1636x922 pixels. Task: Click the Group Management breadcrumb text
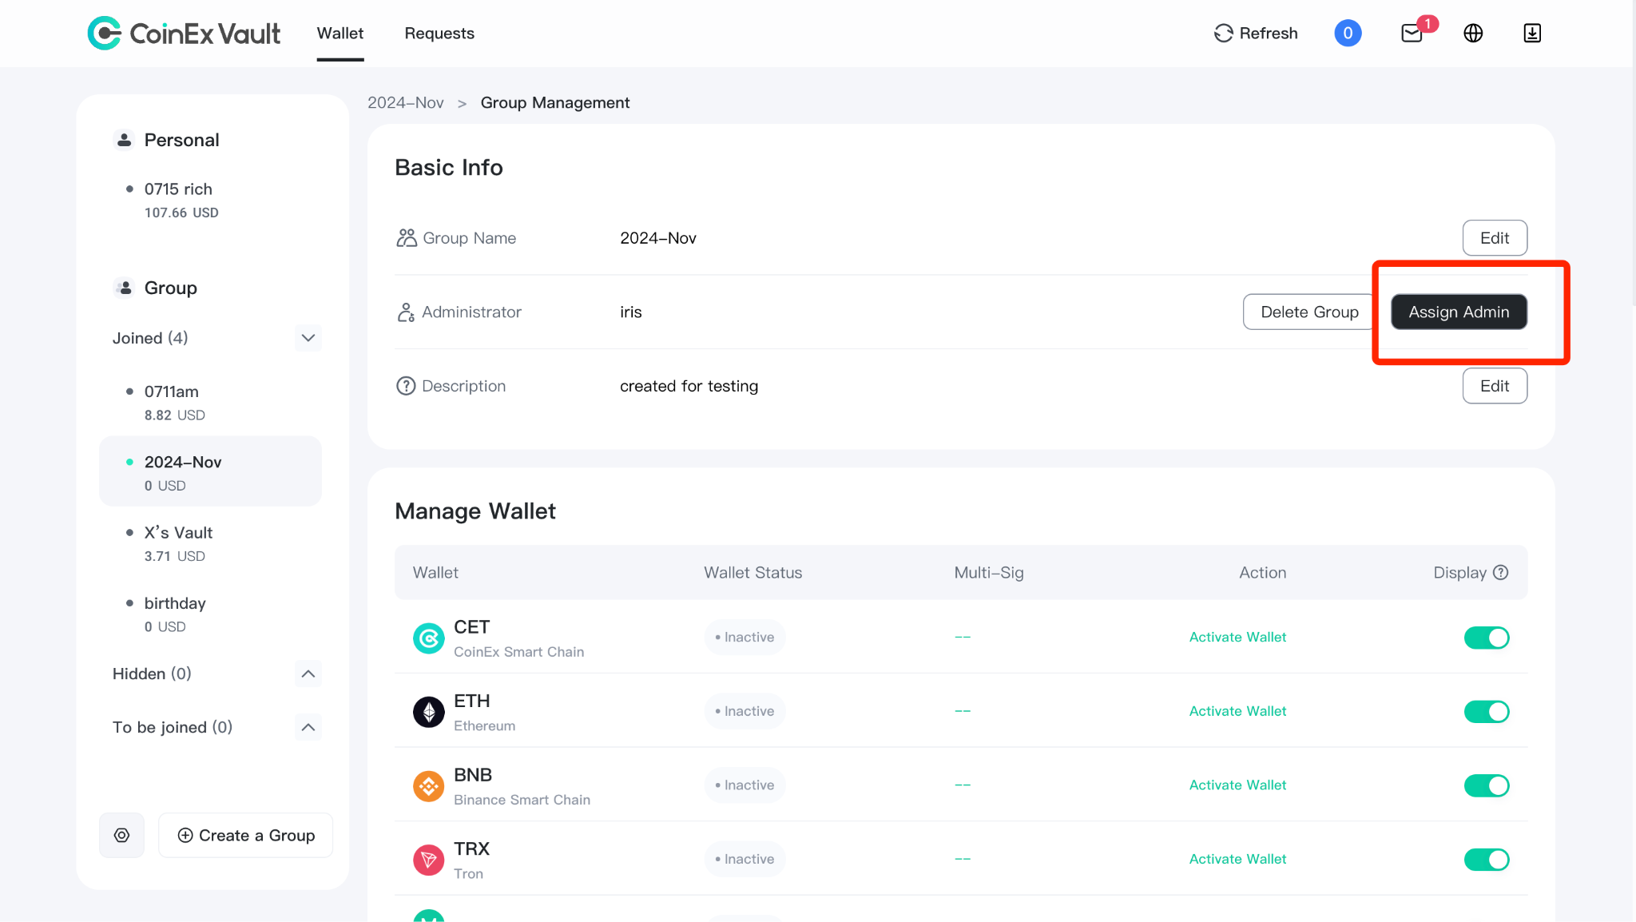pos(555,103)
